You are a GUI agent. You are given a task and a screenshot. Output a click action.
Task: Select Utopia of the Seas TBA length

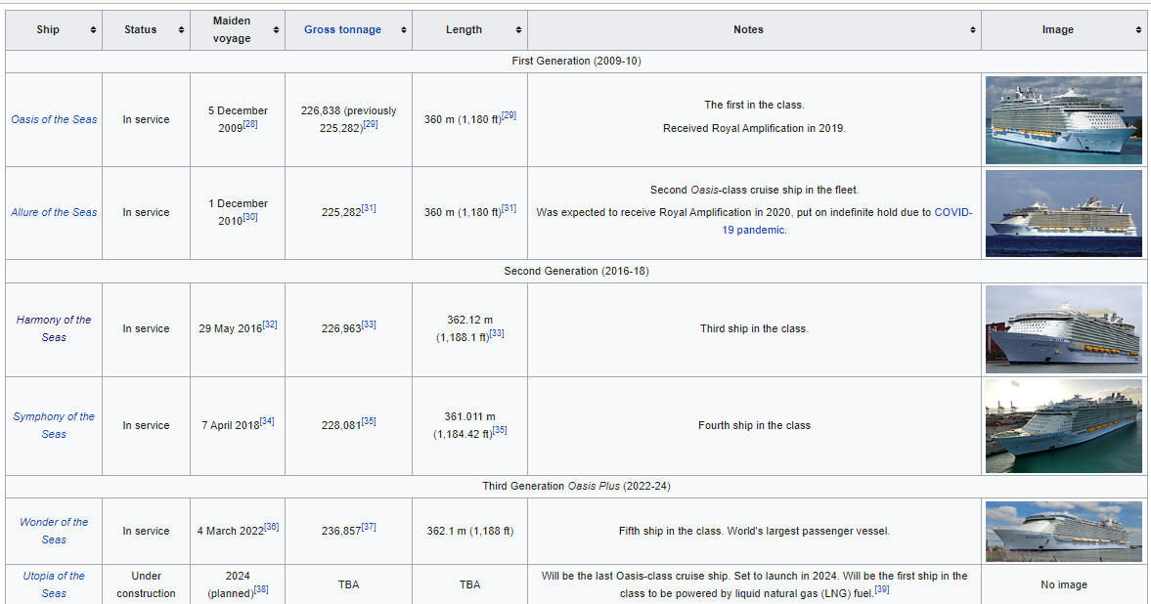click(469, 584)
